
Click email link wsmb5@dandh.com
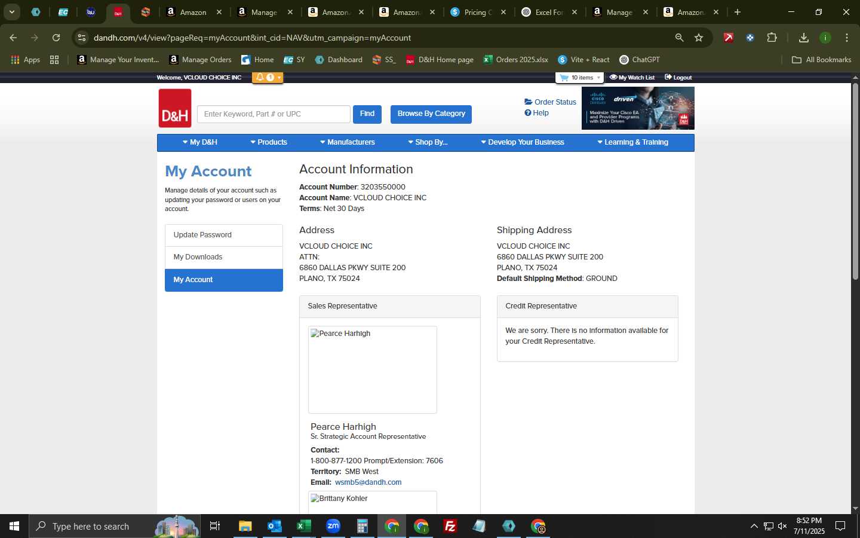pos(368,482)
